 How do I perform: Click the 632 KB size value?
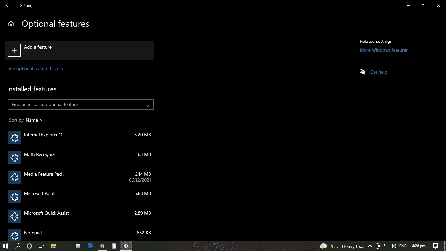pyautogui.click(x=144, y=233)
